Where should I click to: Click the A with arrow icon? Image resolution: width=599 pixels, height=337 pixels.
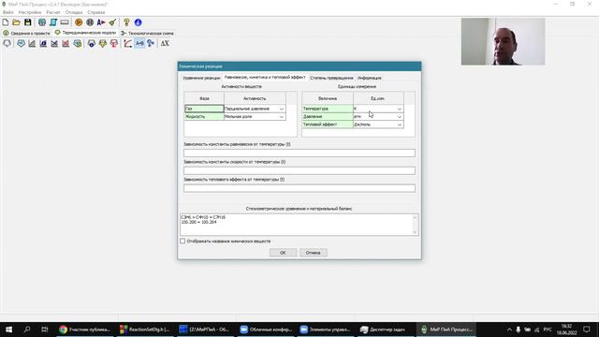coord(101,22)
